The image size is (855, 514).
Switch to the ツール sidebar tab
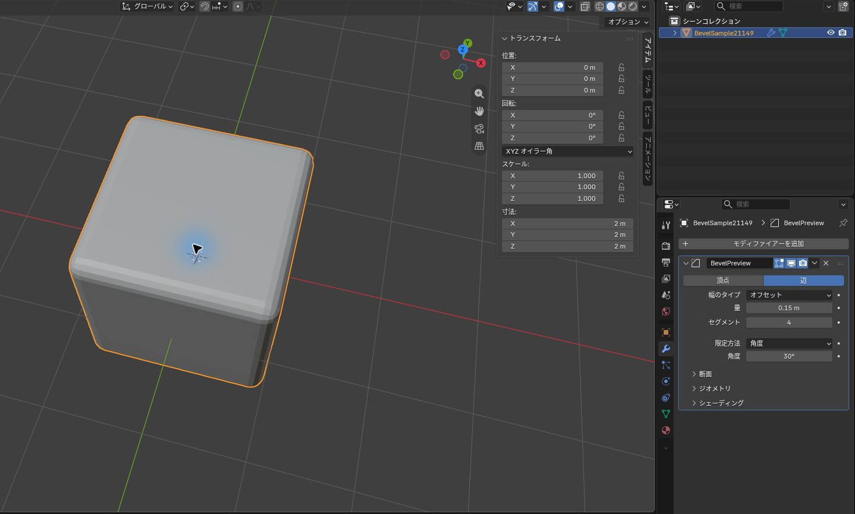(x=647, y=84)
